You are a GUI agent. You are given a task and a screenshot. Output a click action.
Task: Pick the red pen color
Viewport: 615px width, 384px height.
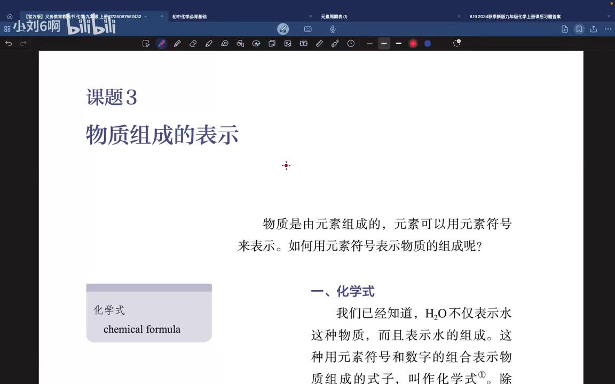[413, 44]
